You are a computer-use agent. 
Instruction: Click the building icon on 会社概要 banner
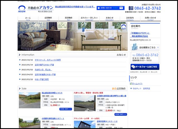pos(135,46)
